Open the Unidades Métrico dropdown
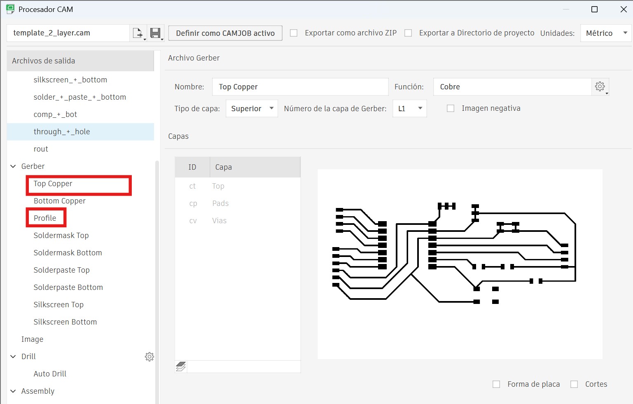 pyautogui.click(x=606, y=33)
